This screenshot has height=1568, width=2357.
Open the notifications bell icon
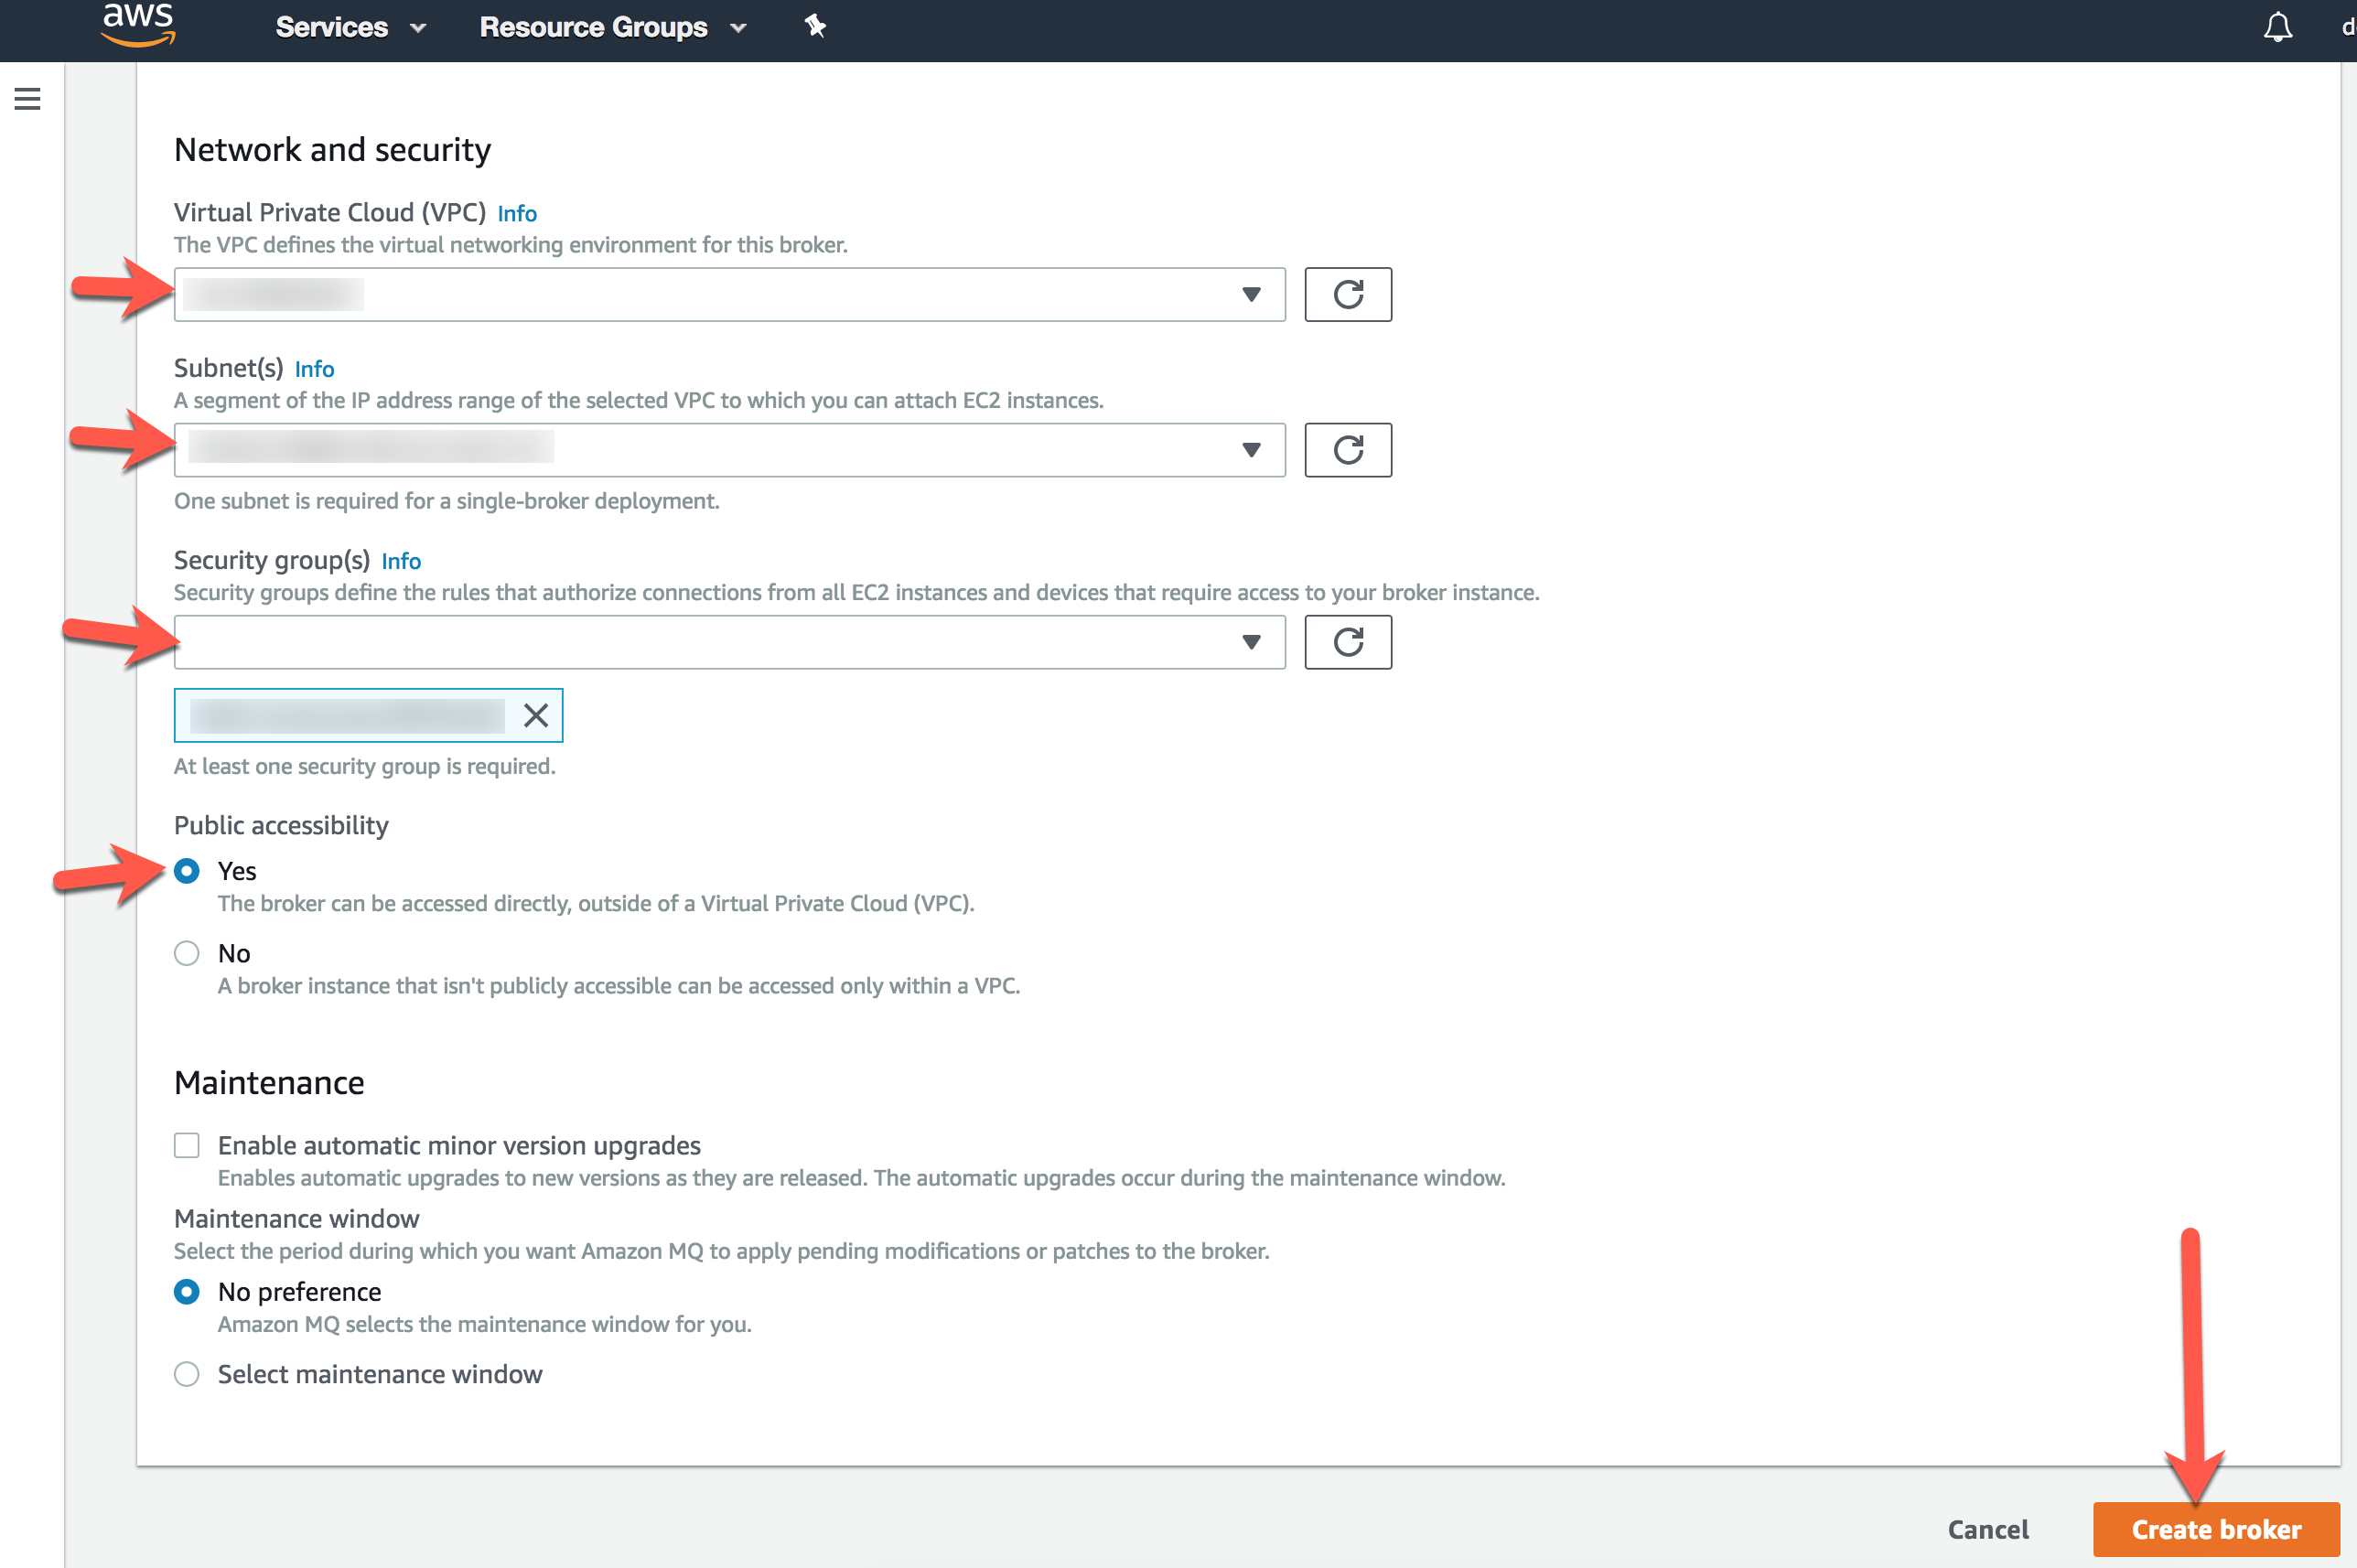point(2277,27)
